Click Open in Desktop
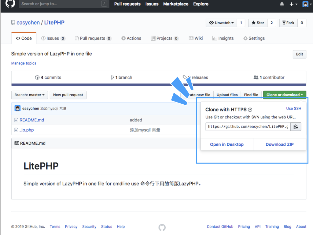The height and width of the screenshot is (235, 313). point(227,144)
